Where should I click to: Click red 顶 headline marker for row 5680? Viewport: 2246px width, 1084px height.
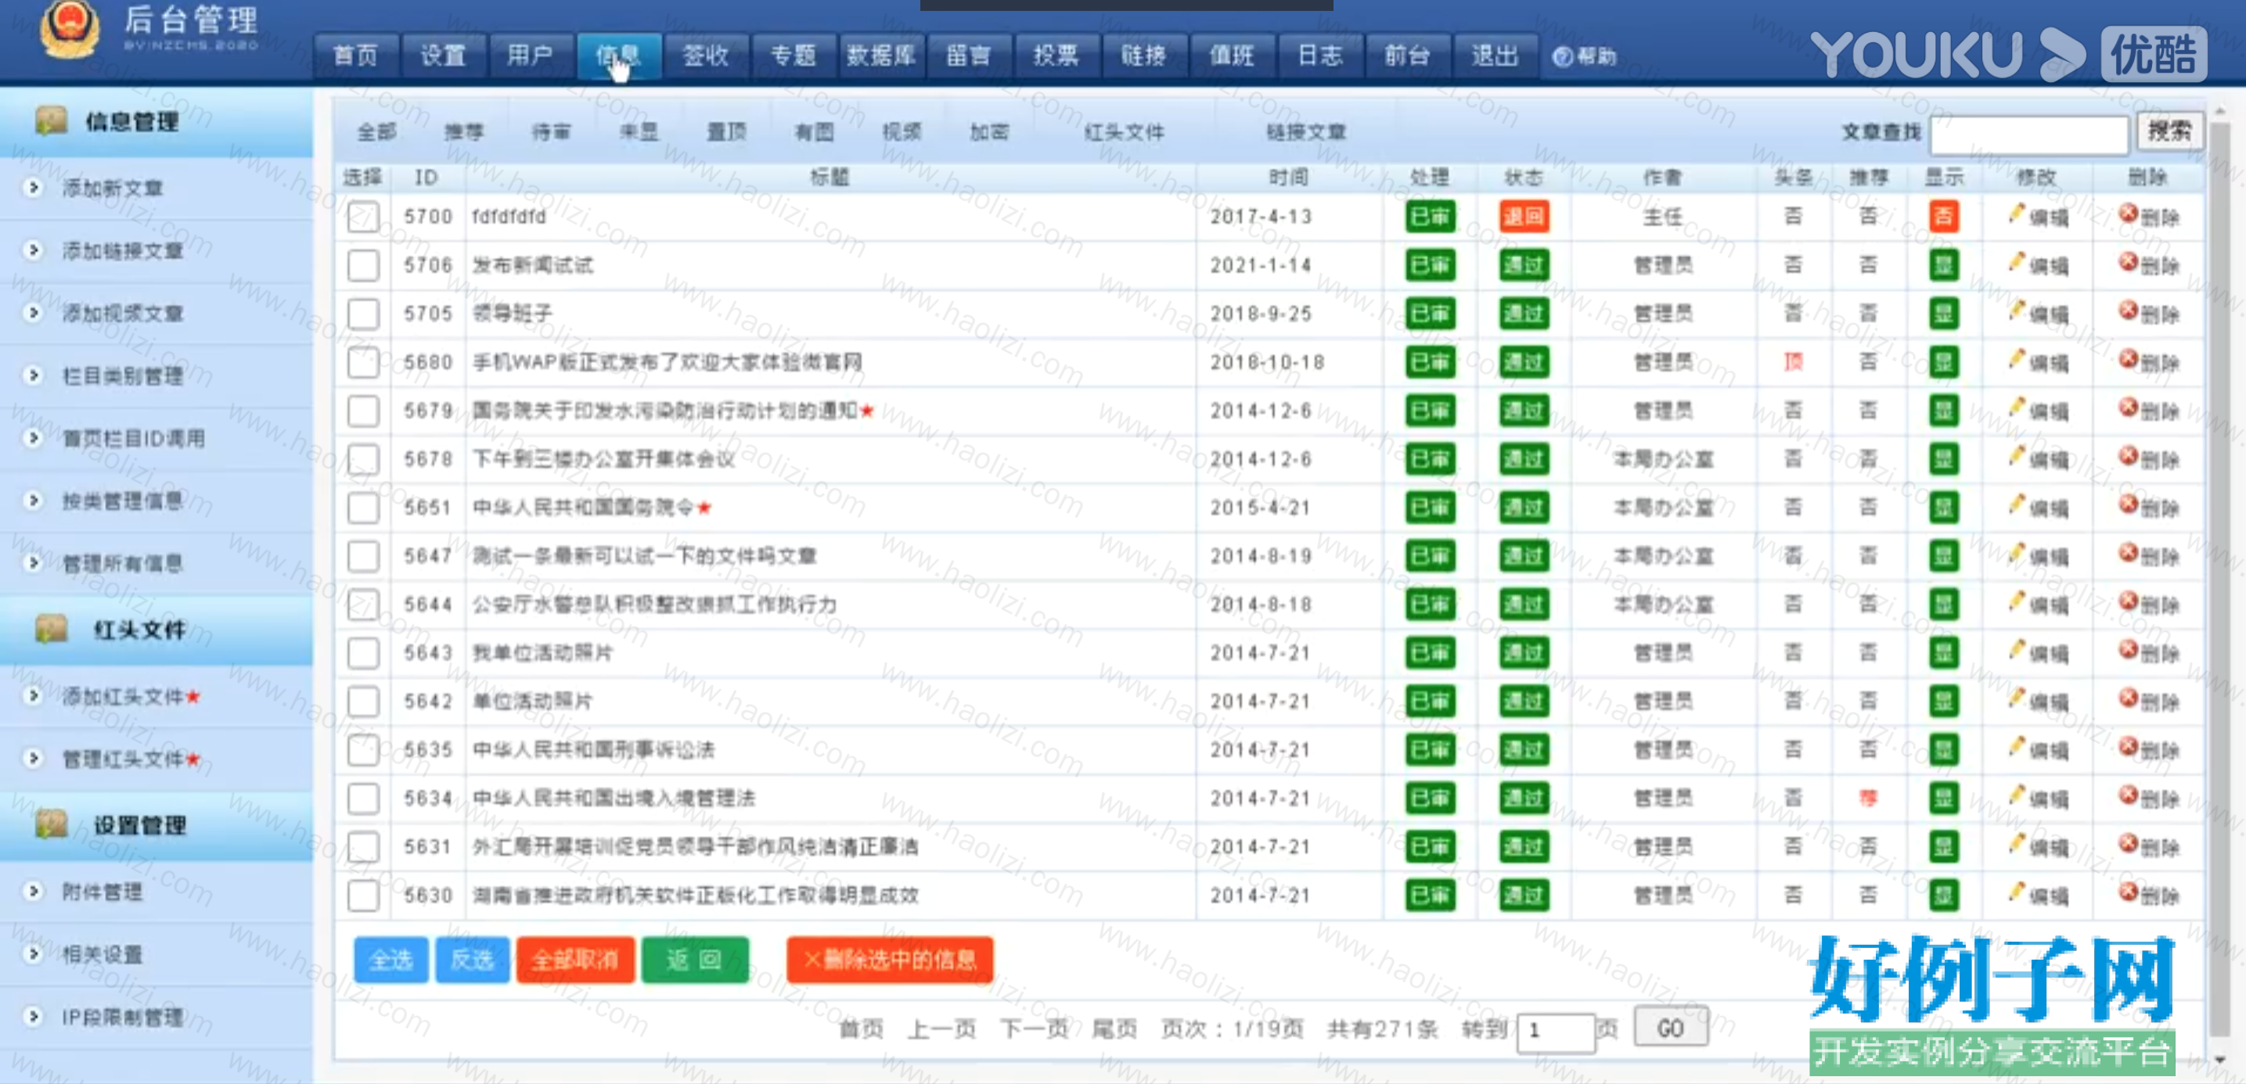(1793, 361)
